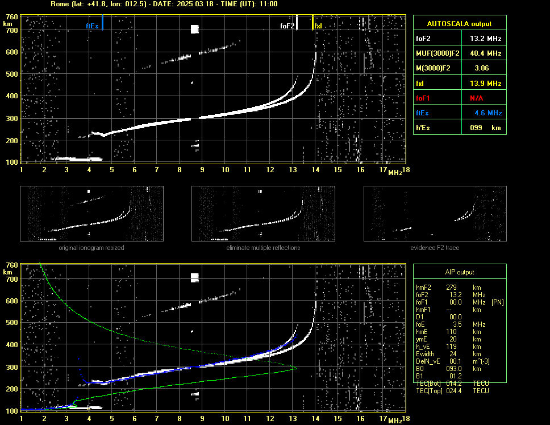
Task: Click the hmF1 row in AIP output
Action: [x=449, y=310]
